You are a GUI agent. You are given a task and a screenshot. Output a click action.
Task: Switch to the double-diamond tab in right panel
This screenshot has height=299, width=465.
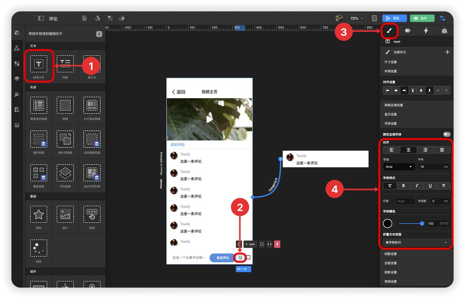pos(408,31)
